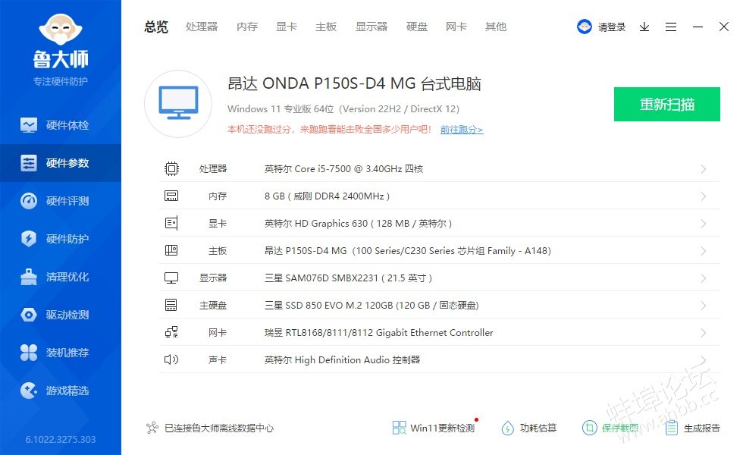Image resolution: width=743 pixels, height=455 pixels.
Task: Click 三星 SAM076D monitor text
Action: (348, 278)
